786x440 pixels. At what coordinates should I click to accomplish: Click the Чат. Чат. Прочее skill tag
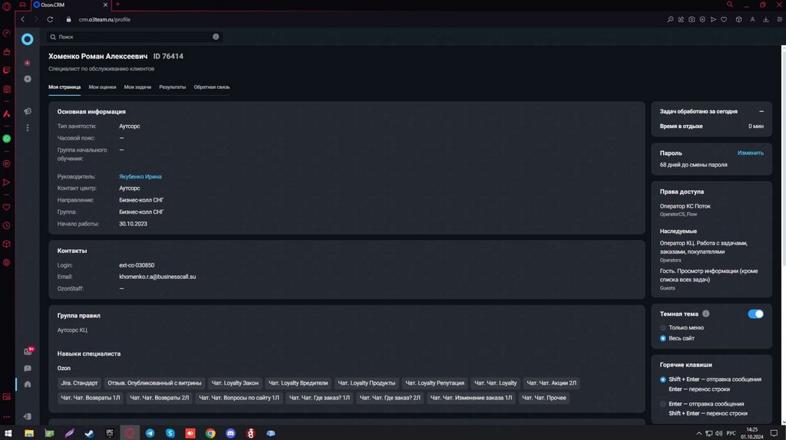pyautogui.click(x=544, y=398)
